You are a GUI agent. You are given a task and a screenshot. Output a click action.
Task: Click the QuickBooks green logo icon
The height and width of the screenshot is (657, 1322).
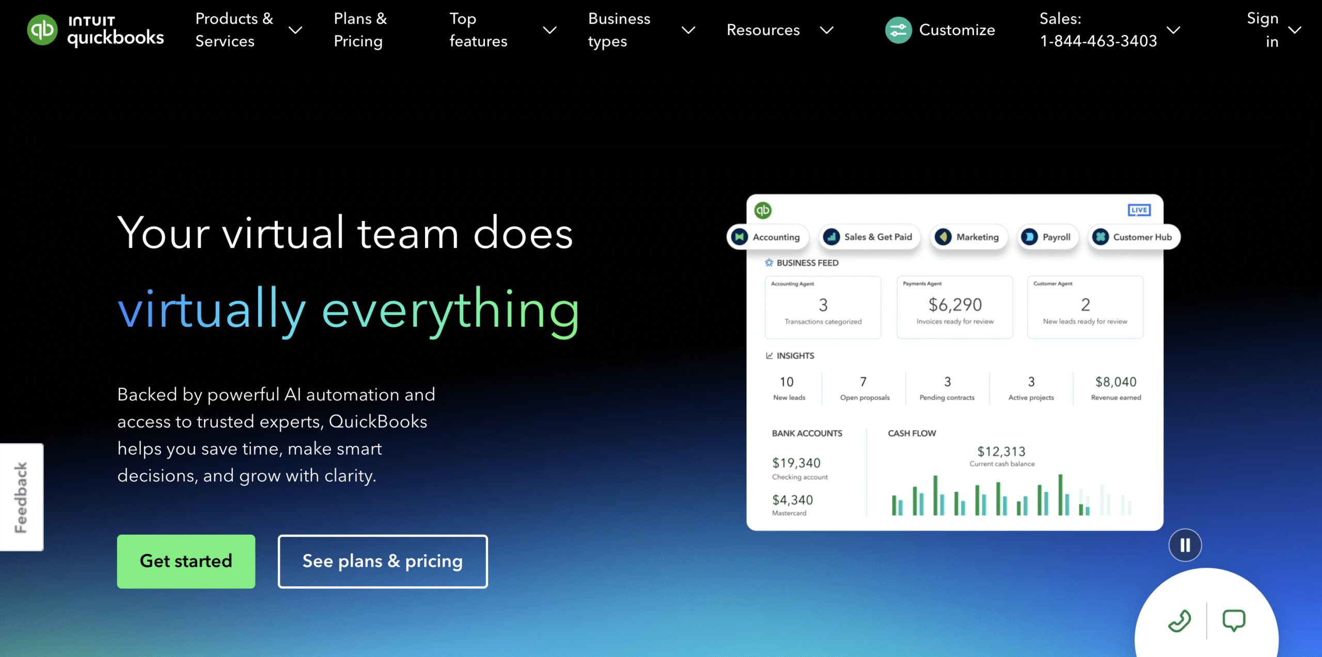42,29
